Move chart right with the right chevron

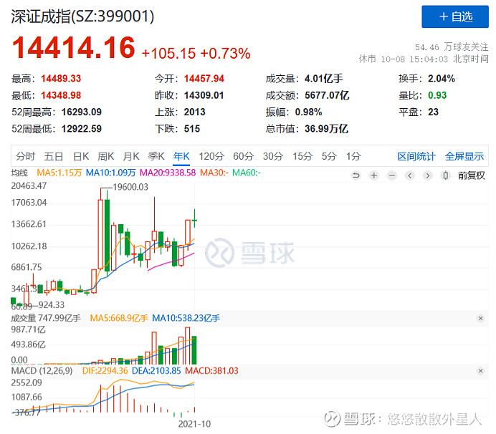(428, 175)
